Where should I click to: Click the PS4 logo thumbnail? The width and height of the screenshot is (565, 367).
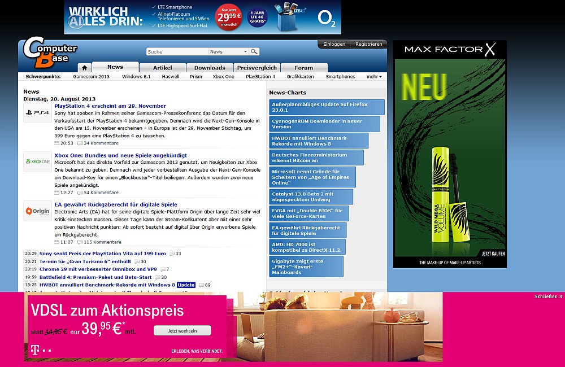(37, 113)
